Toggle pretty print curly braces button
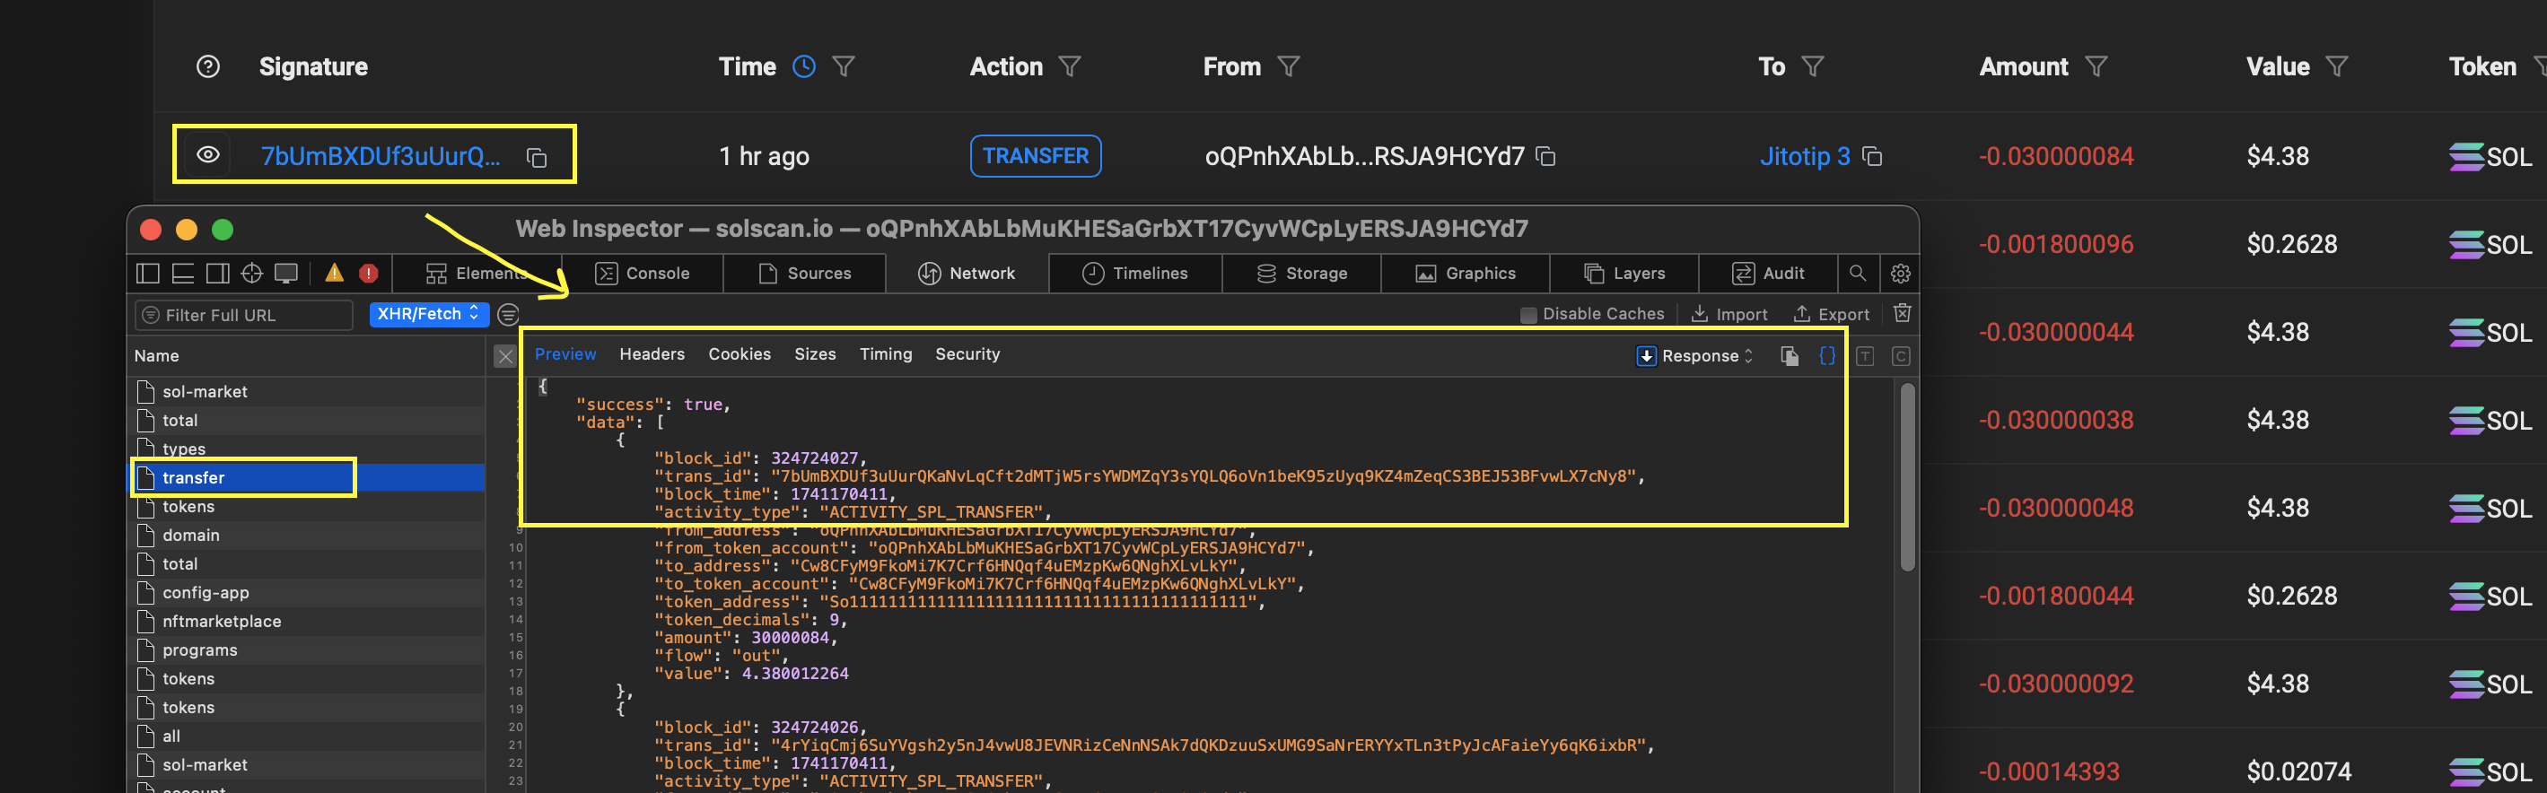The height and width of the screenshot is (793, 2547). [1826, 356]
